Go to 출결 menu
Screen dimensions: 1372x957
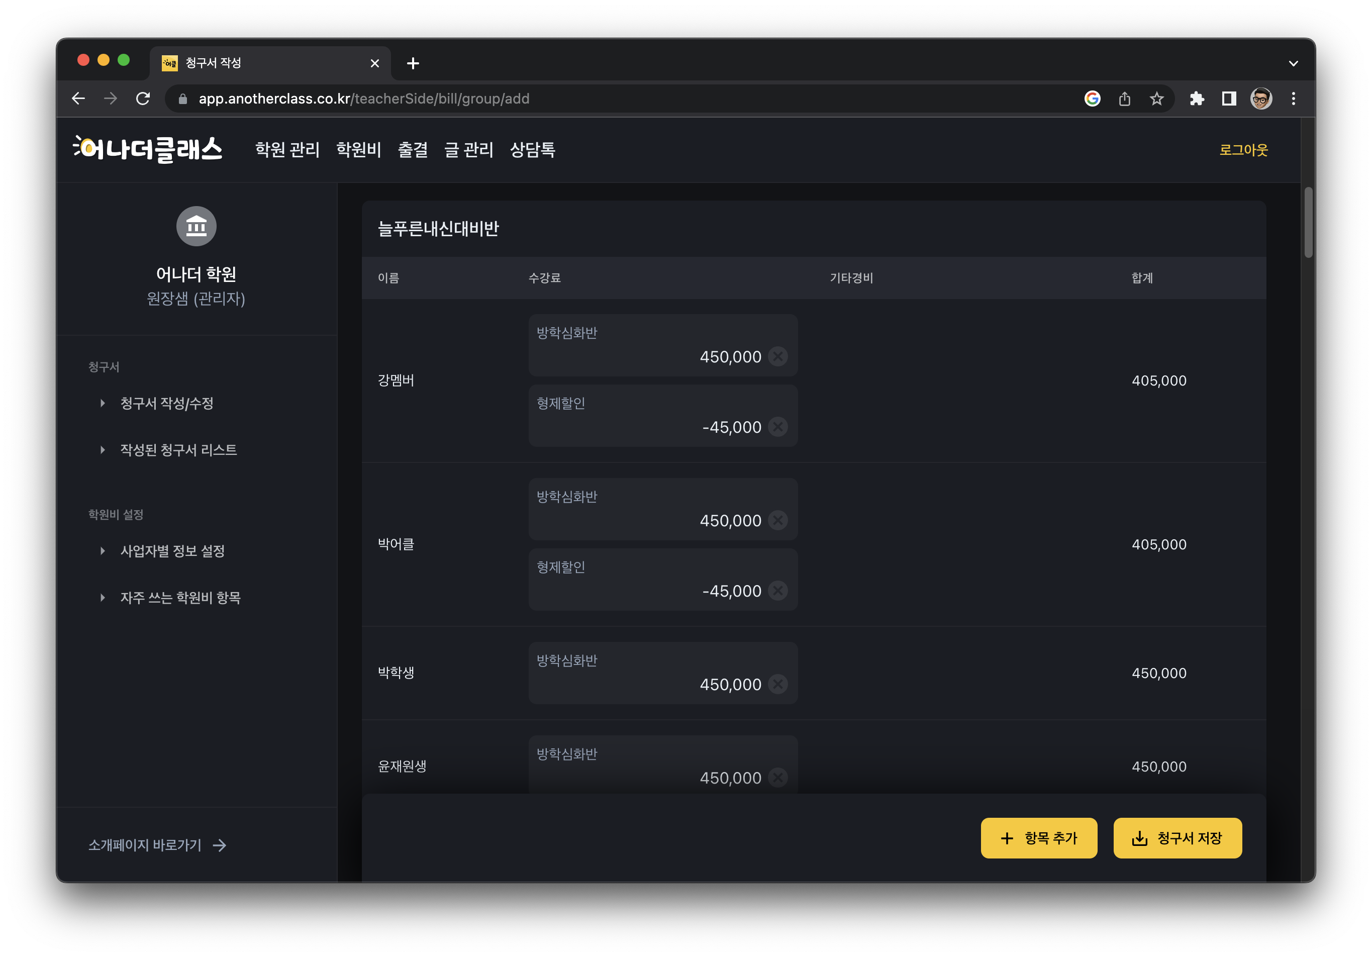412,149
